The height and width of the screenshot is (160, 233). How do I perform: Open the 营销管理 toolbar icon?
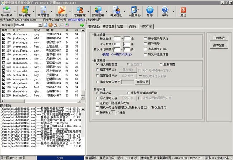(x=80, y=11)
